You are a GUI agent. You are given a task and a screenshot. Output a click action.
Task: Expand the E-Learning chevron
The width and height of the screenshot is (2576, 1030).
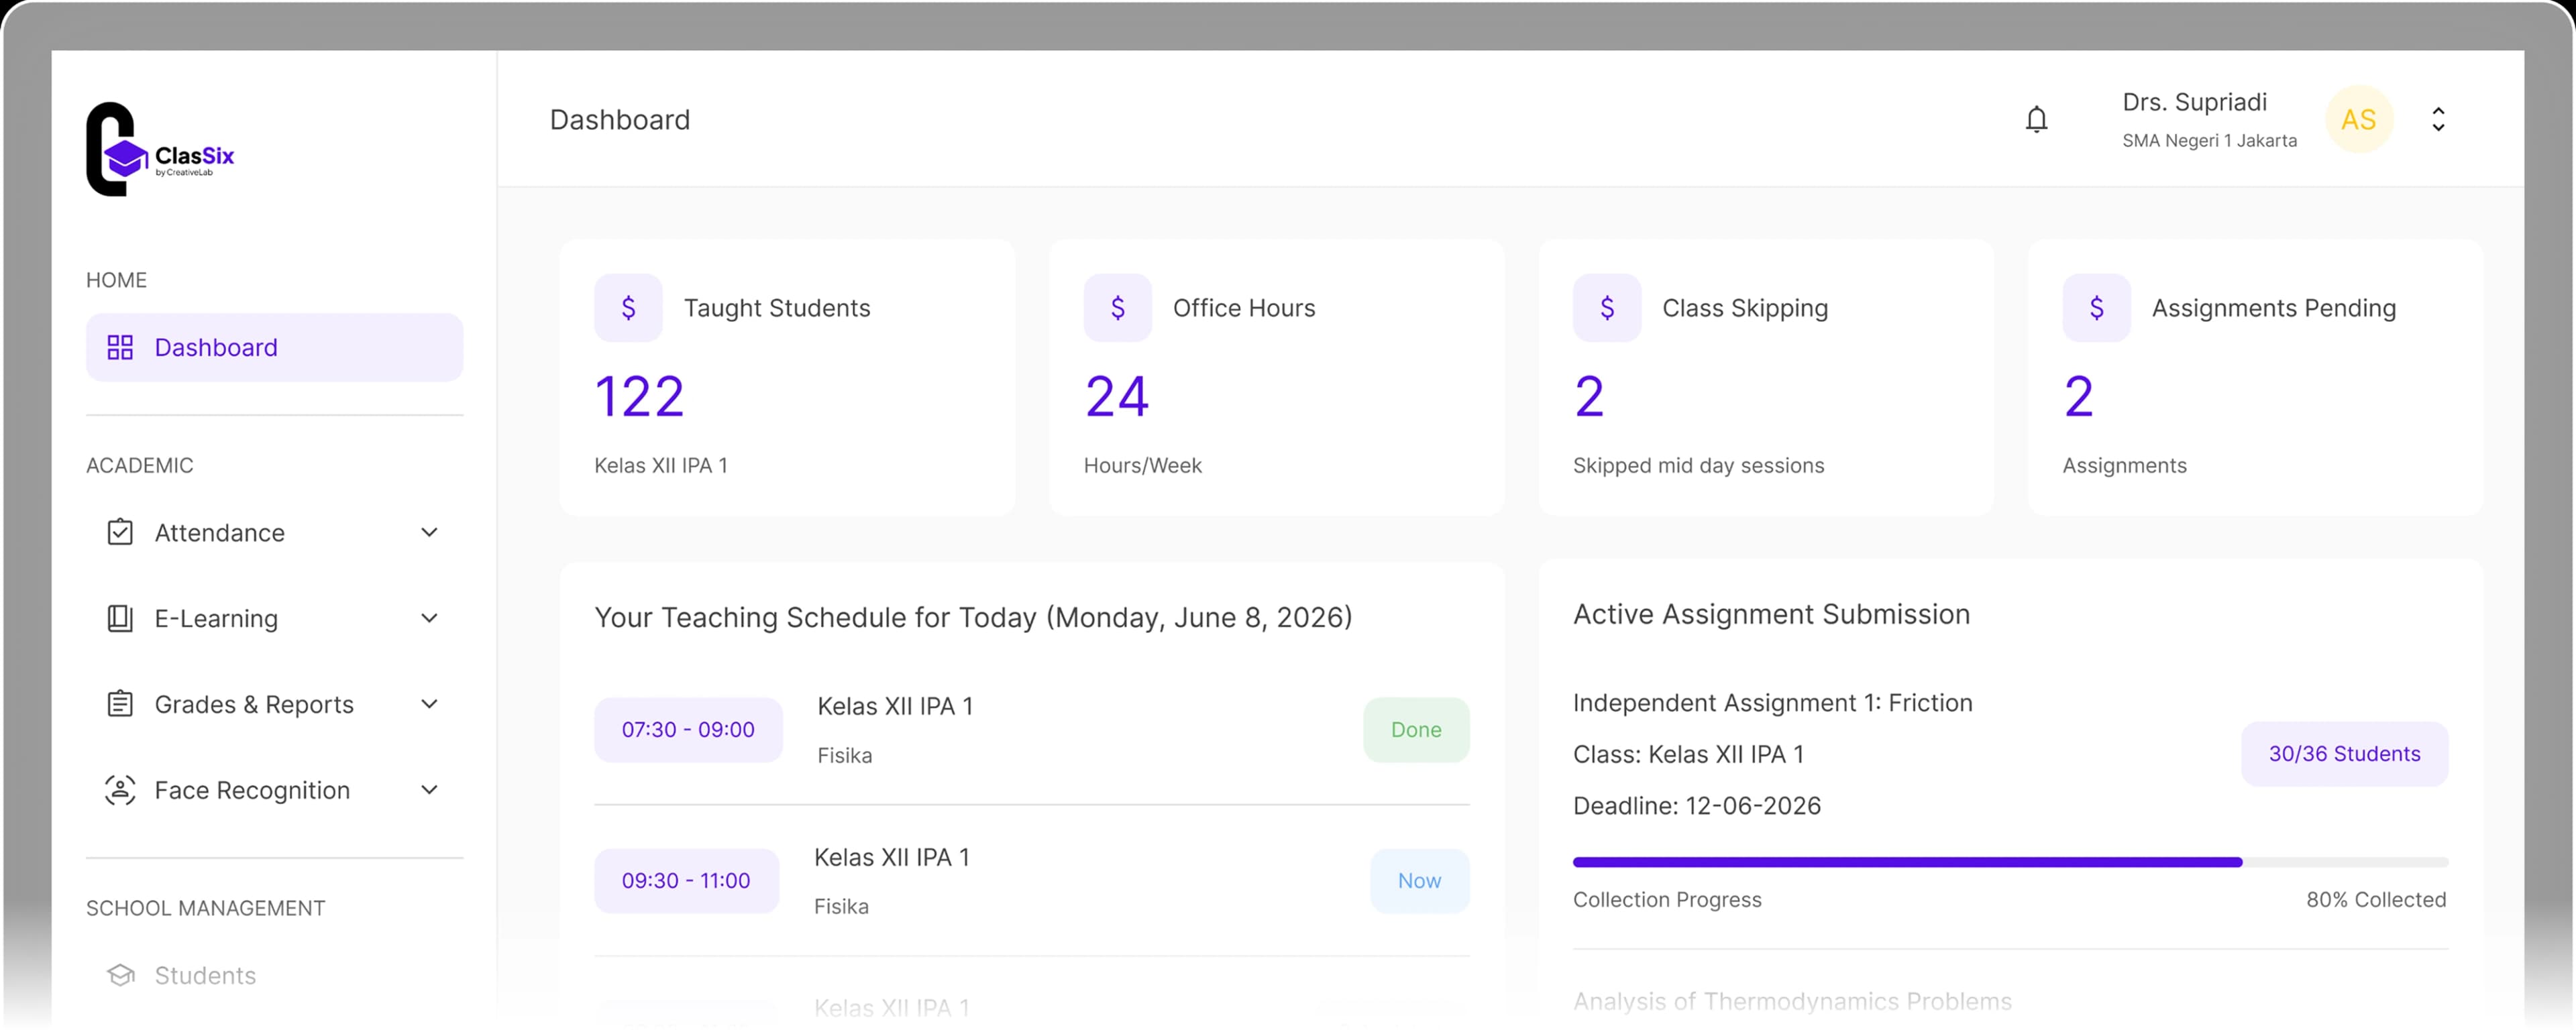click(429, 619)
